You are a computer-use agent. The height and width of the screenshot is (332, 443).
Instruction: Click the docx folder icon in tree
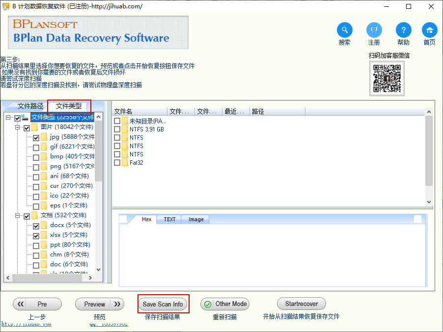coord(44,226)
